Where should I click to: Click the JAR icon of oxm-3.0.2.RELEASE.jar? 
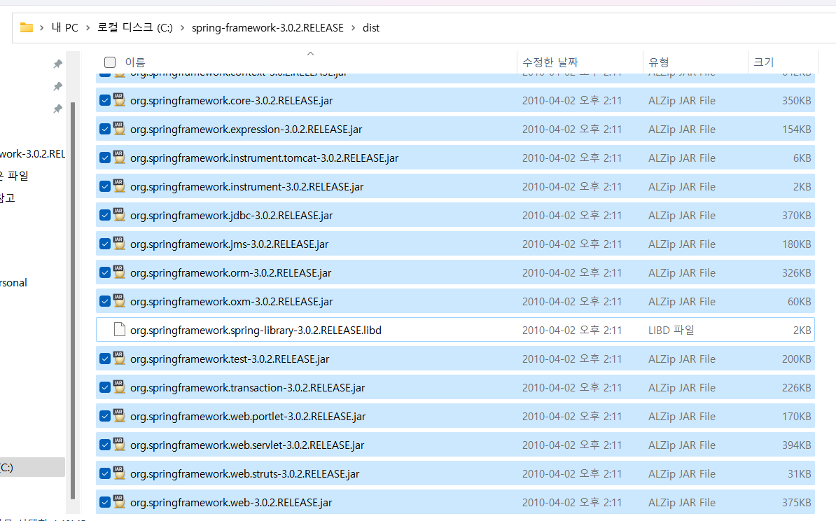[x=120, y=301]
